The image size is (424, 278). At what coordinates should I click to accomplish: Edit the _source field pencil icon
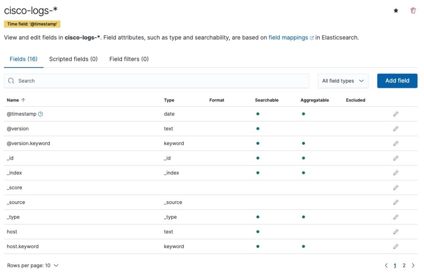pos(395,202)
